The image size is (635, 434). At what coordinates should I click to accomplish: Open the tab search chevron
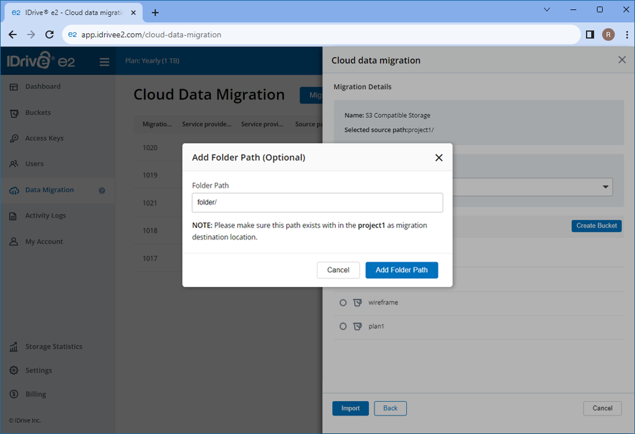(547, 9)
